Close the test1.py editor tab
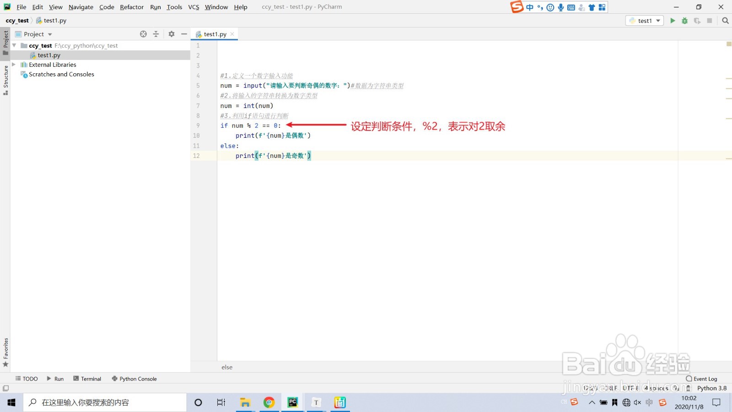732x412 pixels. 232,34
